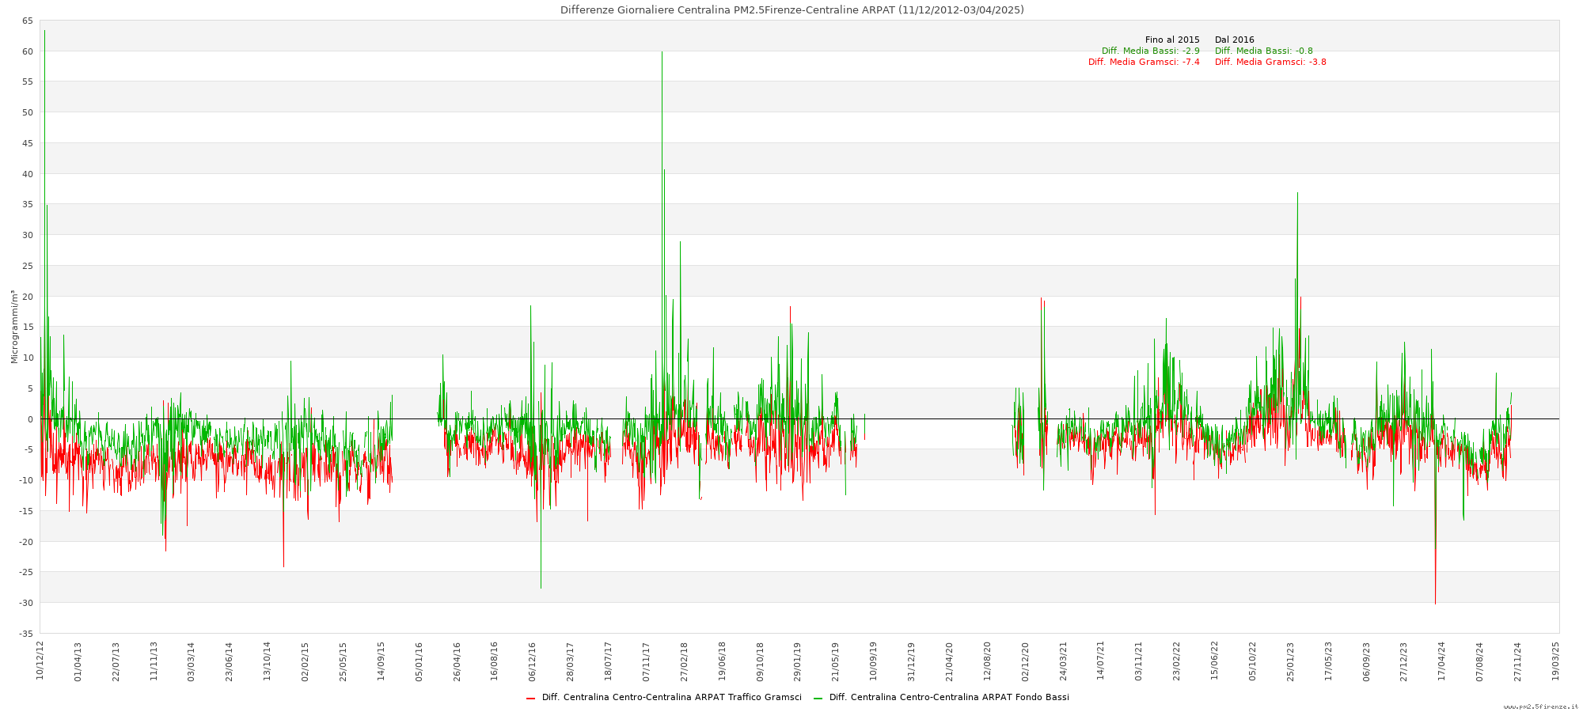This screenshot has width=1583, height=712.
Task: Click the 19/03/25 x-axis date label
Action: point(1556,661)
